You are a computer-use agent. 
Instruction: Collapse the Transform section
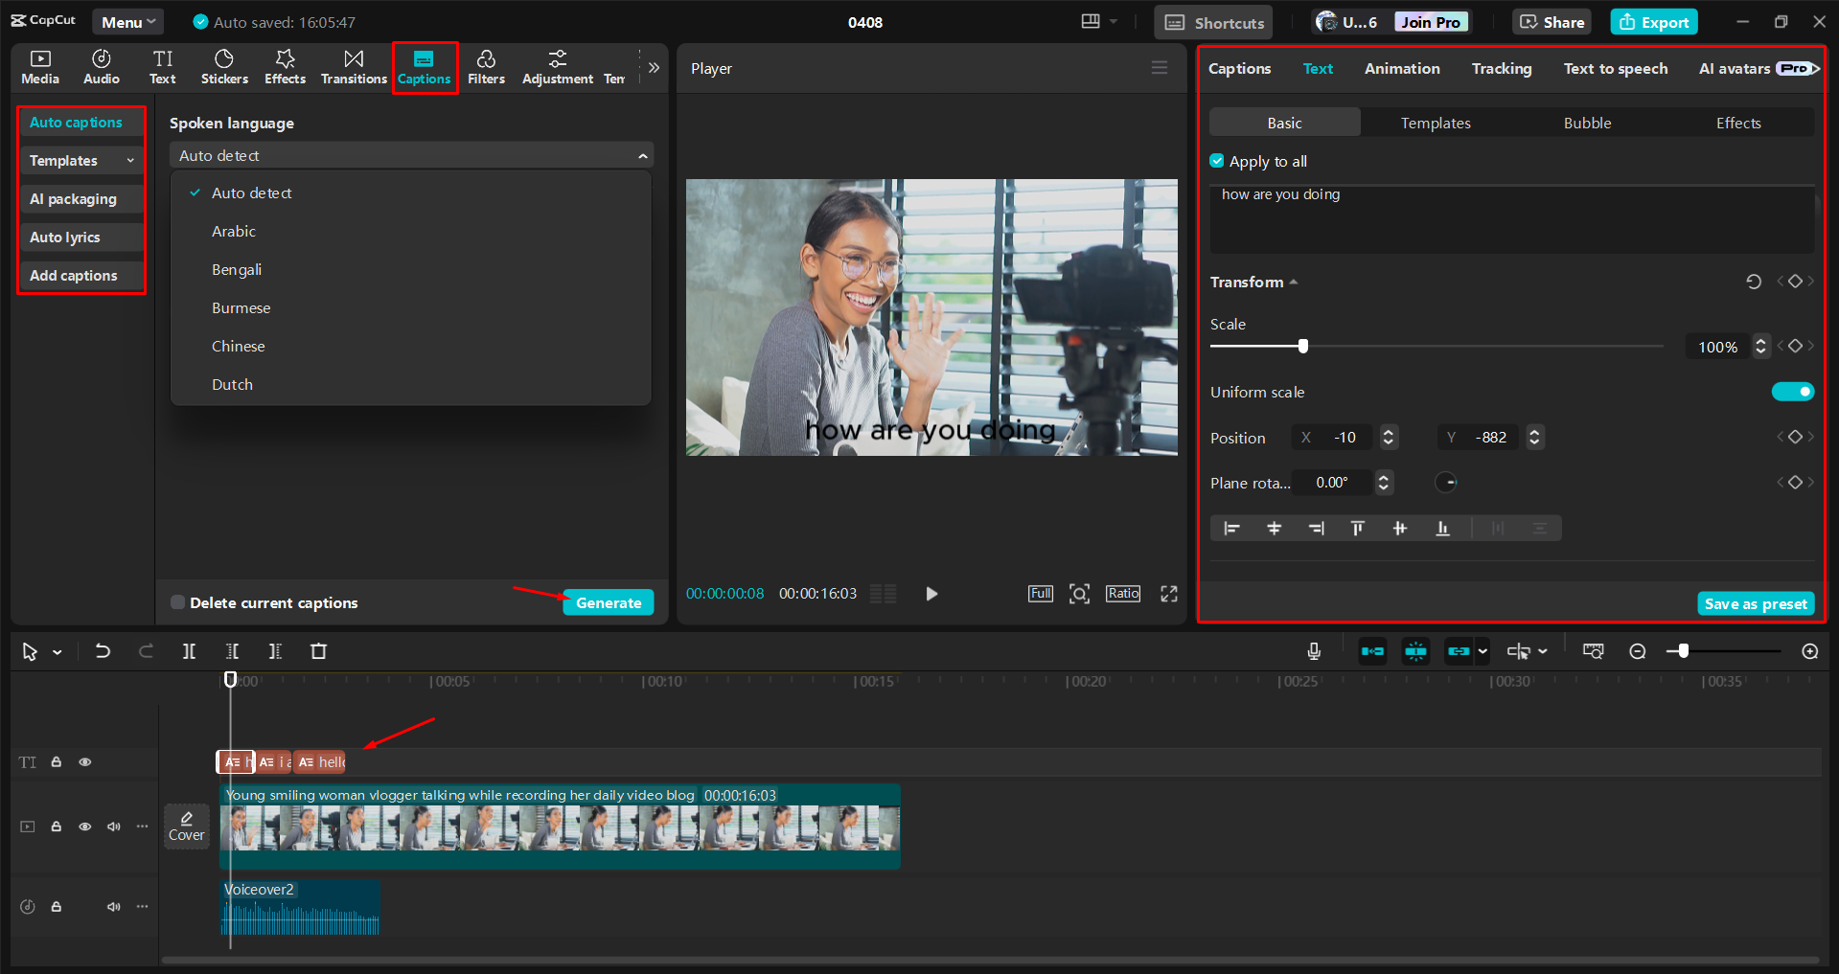pos(1293,281)
